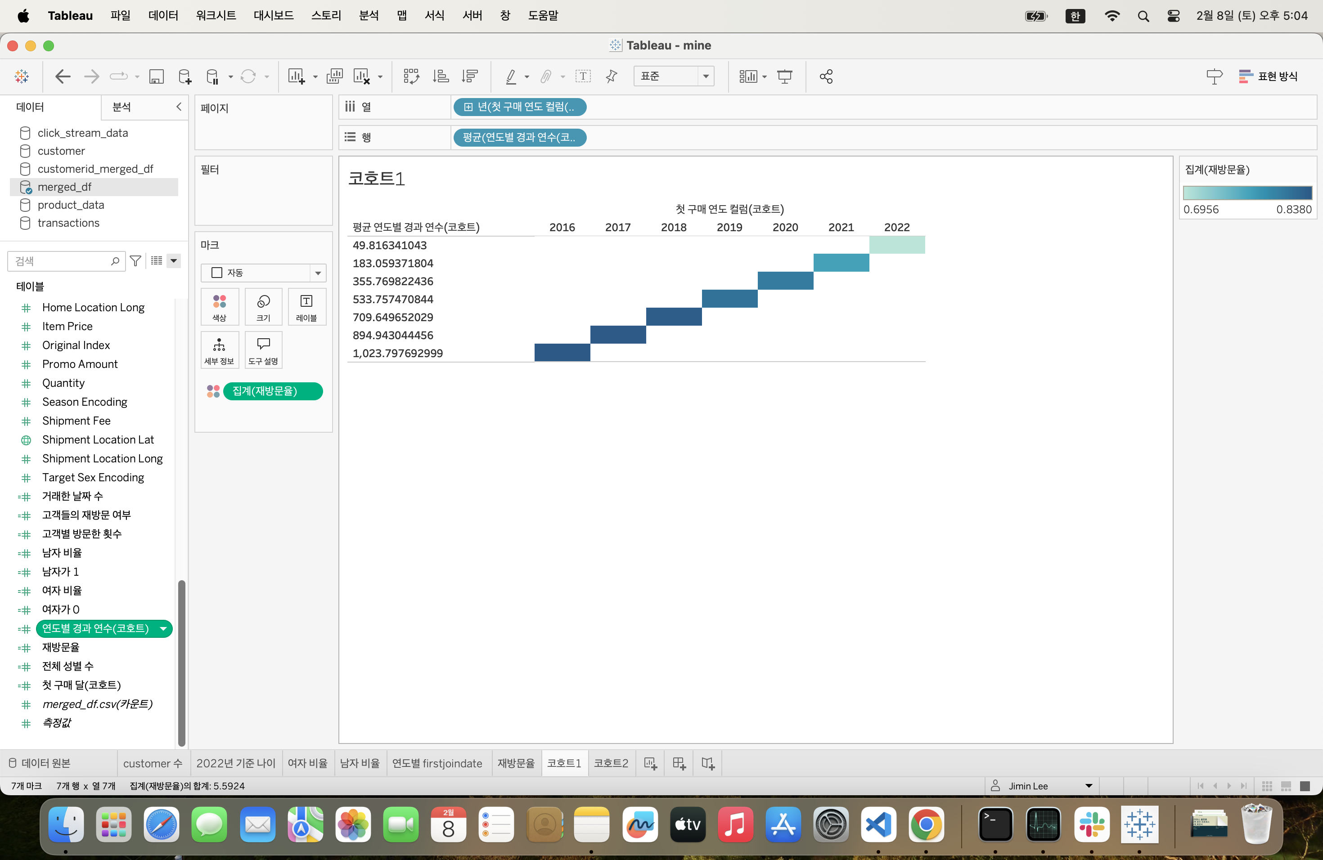Show mark labels T icon
The height and width of the screenshot is (860, 1323).
(x=583, y=76)
